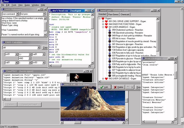Image resolution: width=184 pixels, height=128 pixels.
Task: Click the receptor icon of 005 prostaglandin healing
Action: click(x=110, y=76)
